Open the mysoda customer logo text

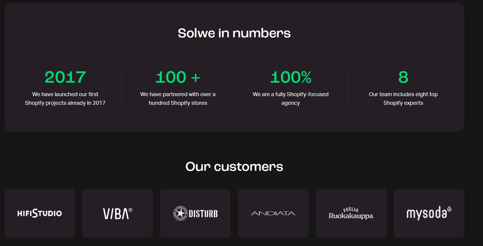click(427, 213)
